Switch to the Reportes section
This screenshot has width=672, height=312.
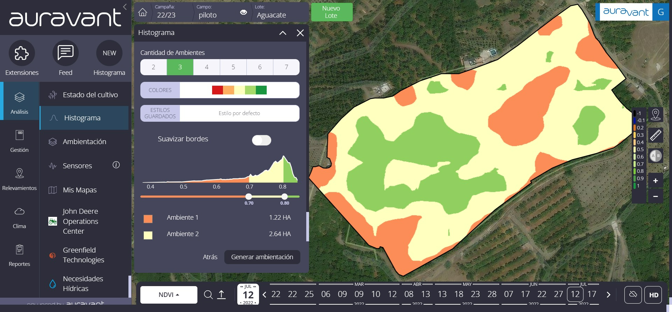point(20,254)
